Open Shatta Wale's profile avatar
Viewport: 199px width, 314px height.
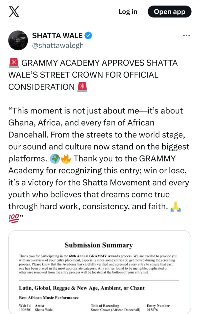point(18,40)
